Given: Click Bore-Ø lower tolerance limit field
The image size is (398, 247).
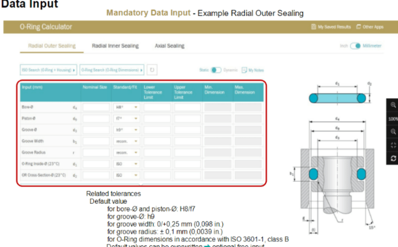Looking at the screenshot, I should point(157,107).
